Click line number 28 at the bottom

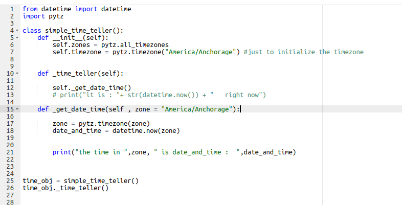[9, 202]
